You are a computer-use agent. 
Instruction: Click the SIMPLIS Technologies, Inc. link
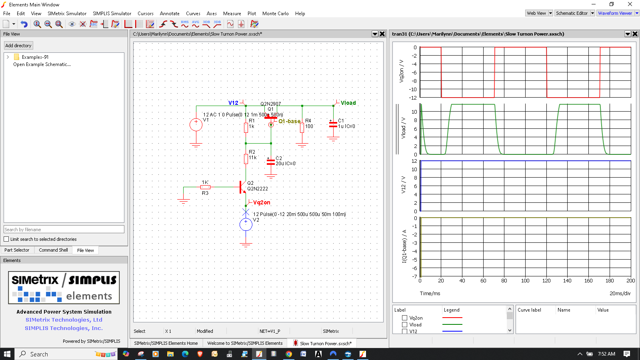(64, 328)
